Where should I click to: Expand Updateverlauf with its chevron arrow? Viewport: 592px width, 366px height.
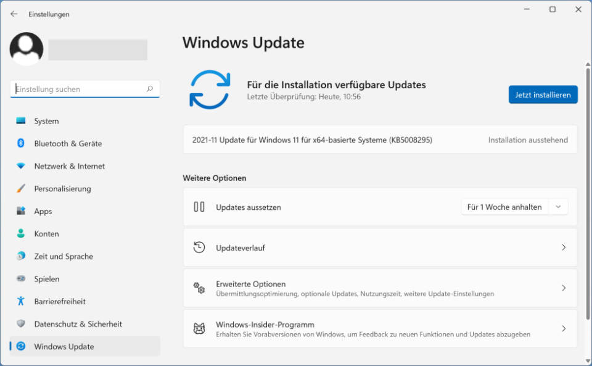click(x=563, y=247)
